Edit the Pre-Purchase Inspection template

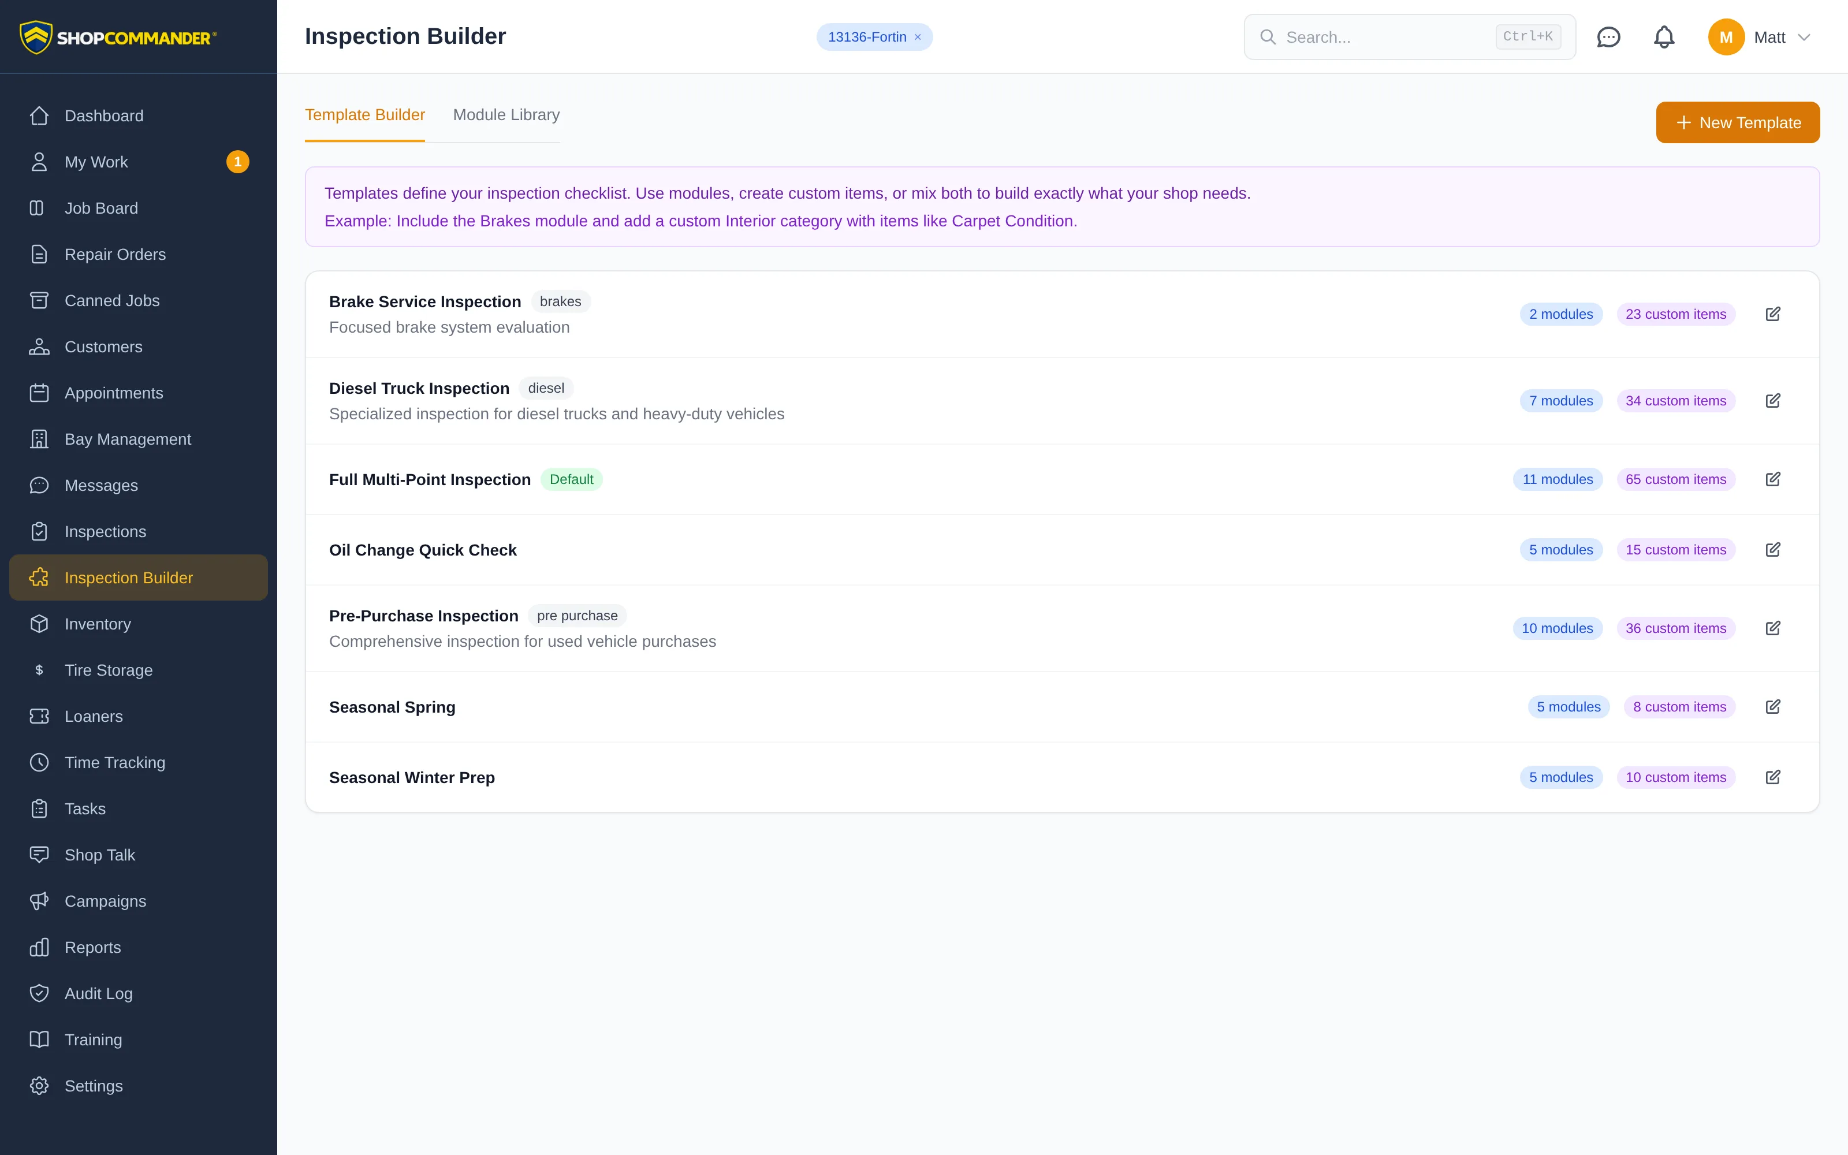[x=1772, y=628]
